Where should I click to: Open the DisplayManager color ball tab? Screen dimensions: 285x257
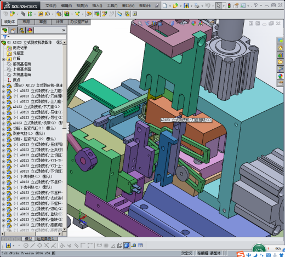coord(30,30)
